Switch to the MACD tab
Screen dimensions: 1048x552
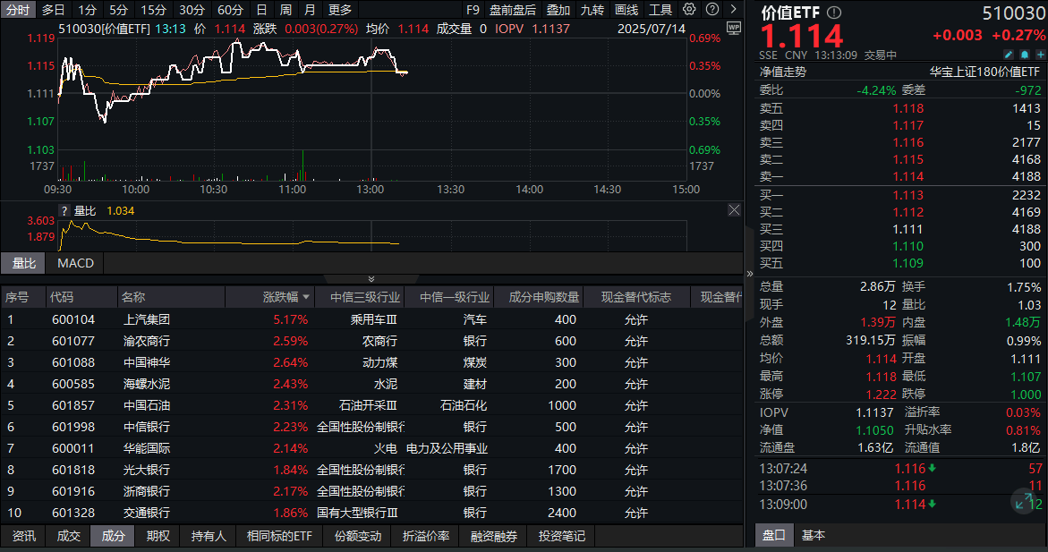point(75,263)
